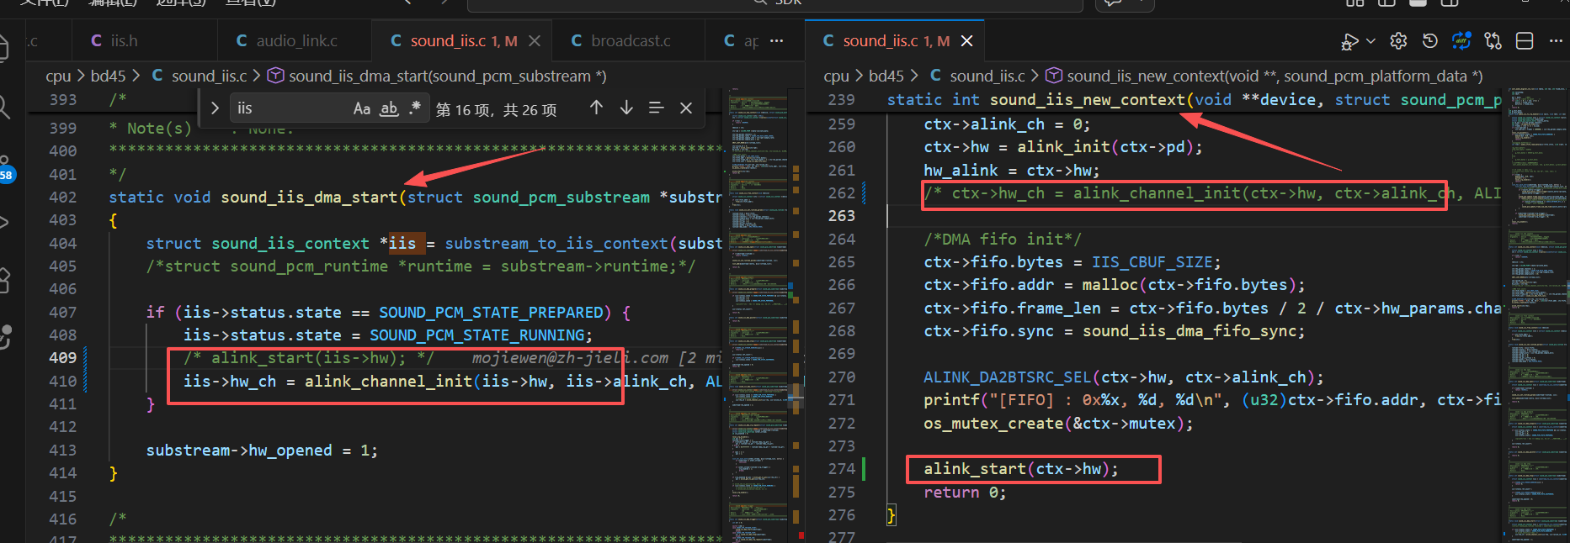Click "os_mutex_create(&ctx->mutex);" on line 272
1570x543 pixels.
point(1058,424)
